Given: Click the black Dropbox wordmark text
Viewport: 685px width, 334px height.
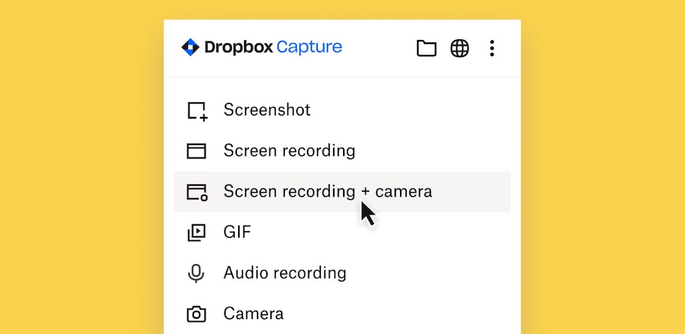Looking at the screenshot, I should coord(238,47).
